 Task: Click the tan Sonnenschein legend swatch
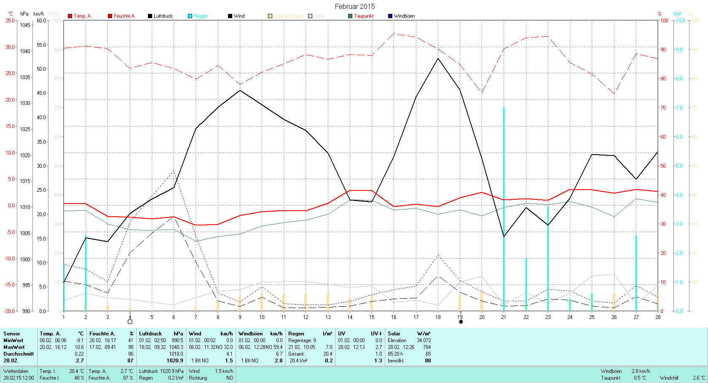[x=270, y=16]
